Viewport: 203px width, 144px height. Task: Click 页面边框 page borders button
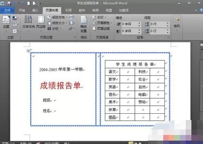(101, 28)
